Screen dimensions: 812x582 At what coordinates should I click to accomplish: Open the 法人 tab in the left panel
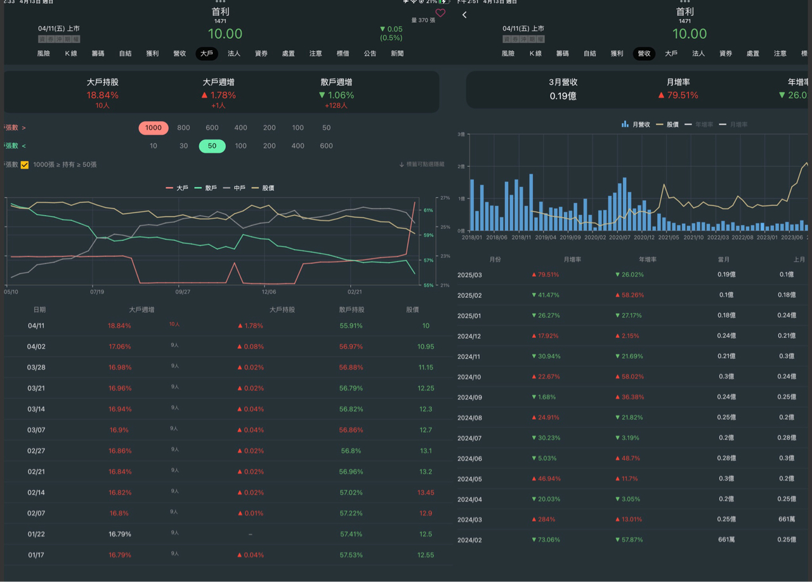234,54
